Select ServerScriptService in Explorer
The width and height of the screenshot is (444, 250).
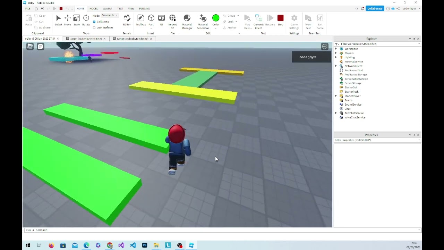click(x=356, y=79)
